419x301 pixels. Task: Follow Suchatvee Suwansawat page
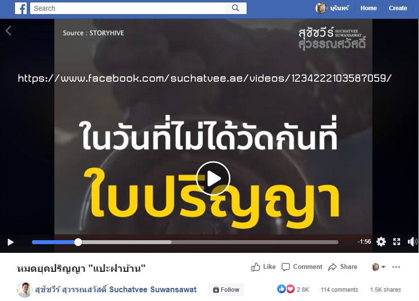click(x=226, y=289)
